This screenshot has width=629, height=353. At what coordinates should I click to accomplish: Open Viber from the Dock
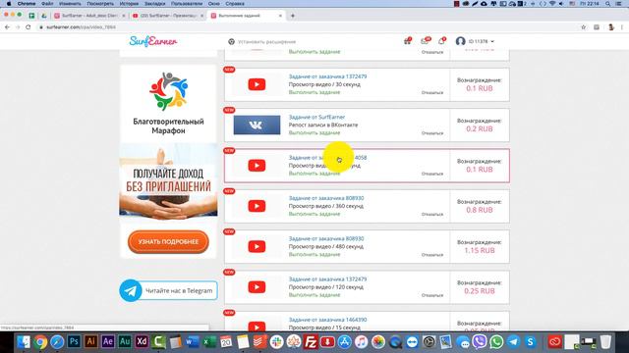coord(480,342)
